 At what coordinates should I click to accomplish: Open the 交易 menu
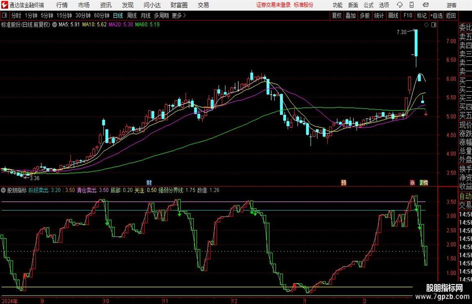pos(203,5)
